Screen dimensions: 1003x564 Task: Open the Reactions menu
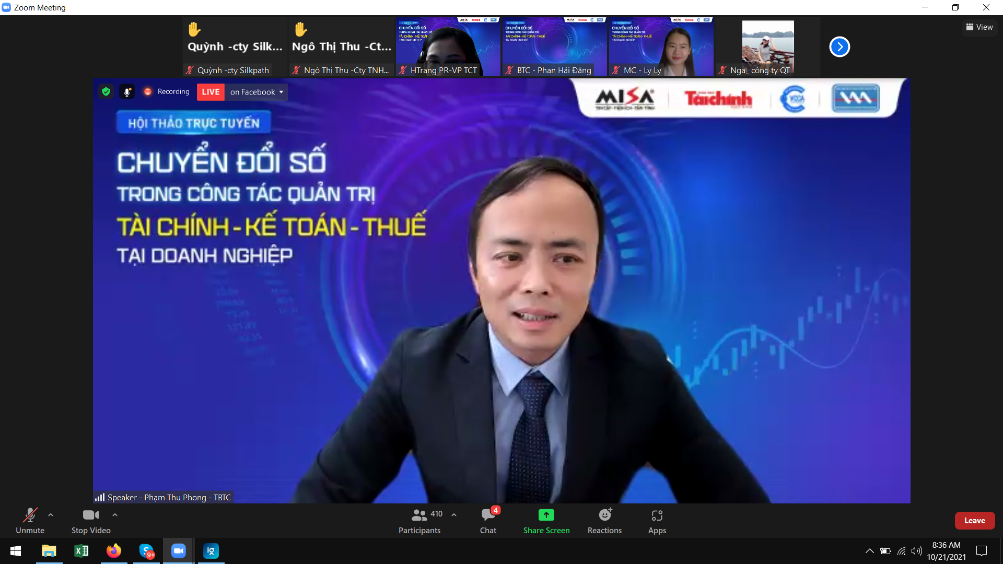(604, 521)
